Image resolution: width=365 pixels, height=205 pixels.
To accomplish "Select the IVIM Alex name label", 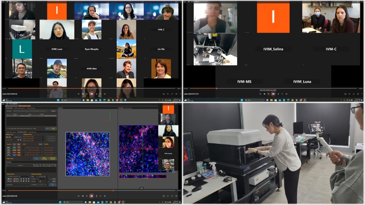I will point(92,69).
